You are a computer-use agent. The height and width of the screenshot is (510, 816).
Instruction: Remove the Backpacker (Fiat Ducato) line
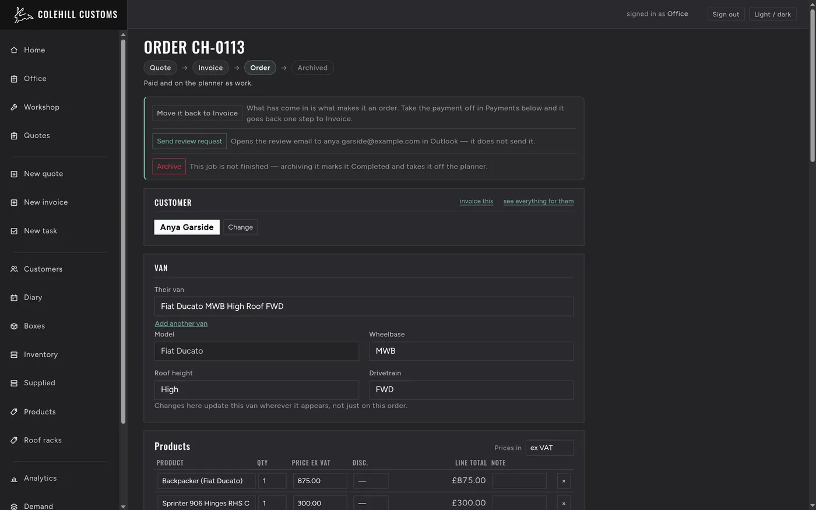coord(564,481)
